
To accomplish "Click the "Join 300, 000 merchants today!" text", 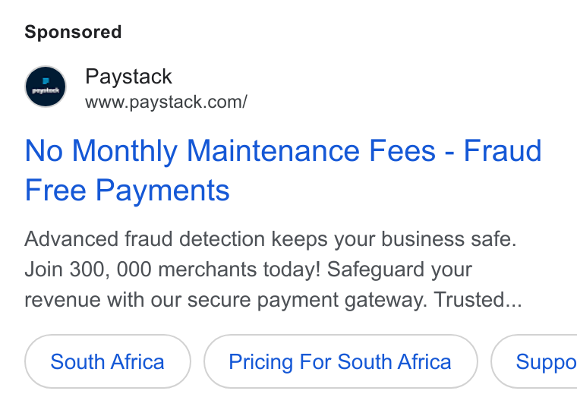I will [x=172, y=269].
